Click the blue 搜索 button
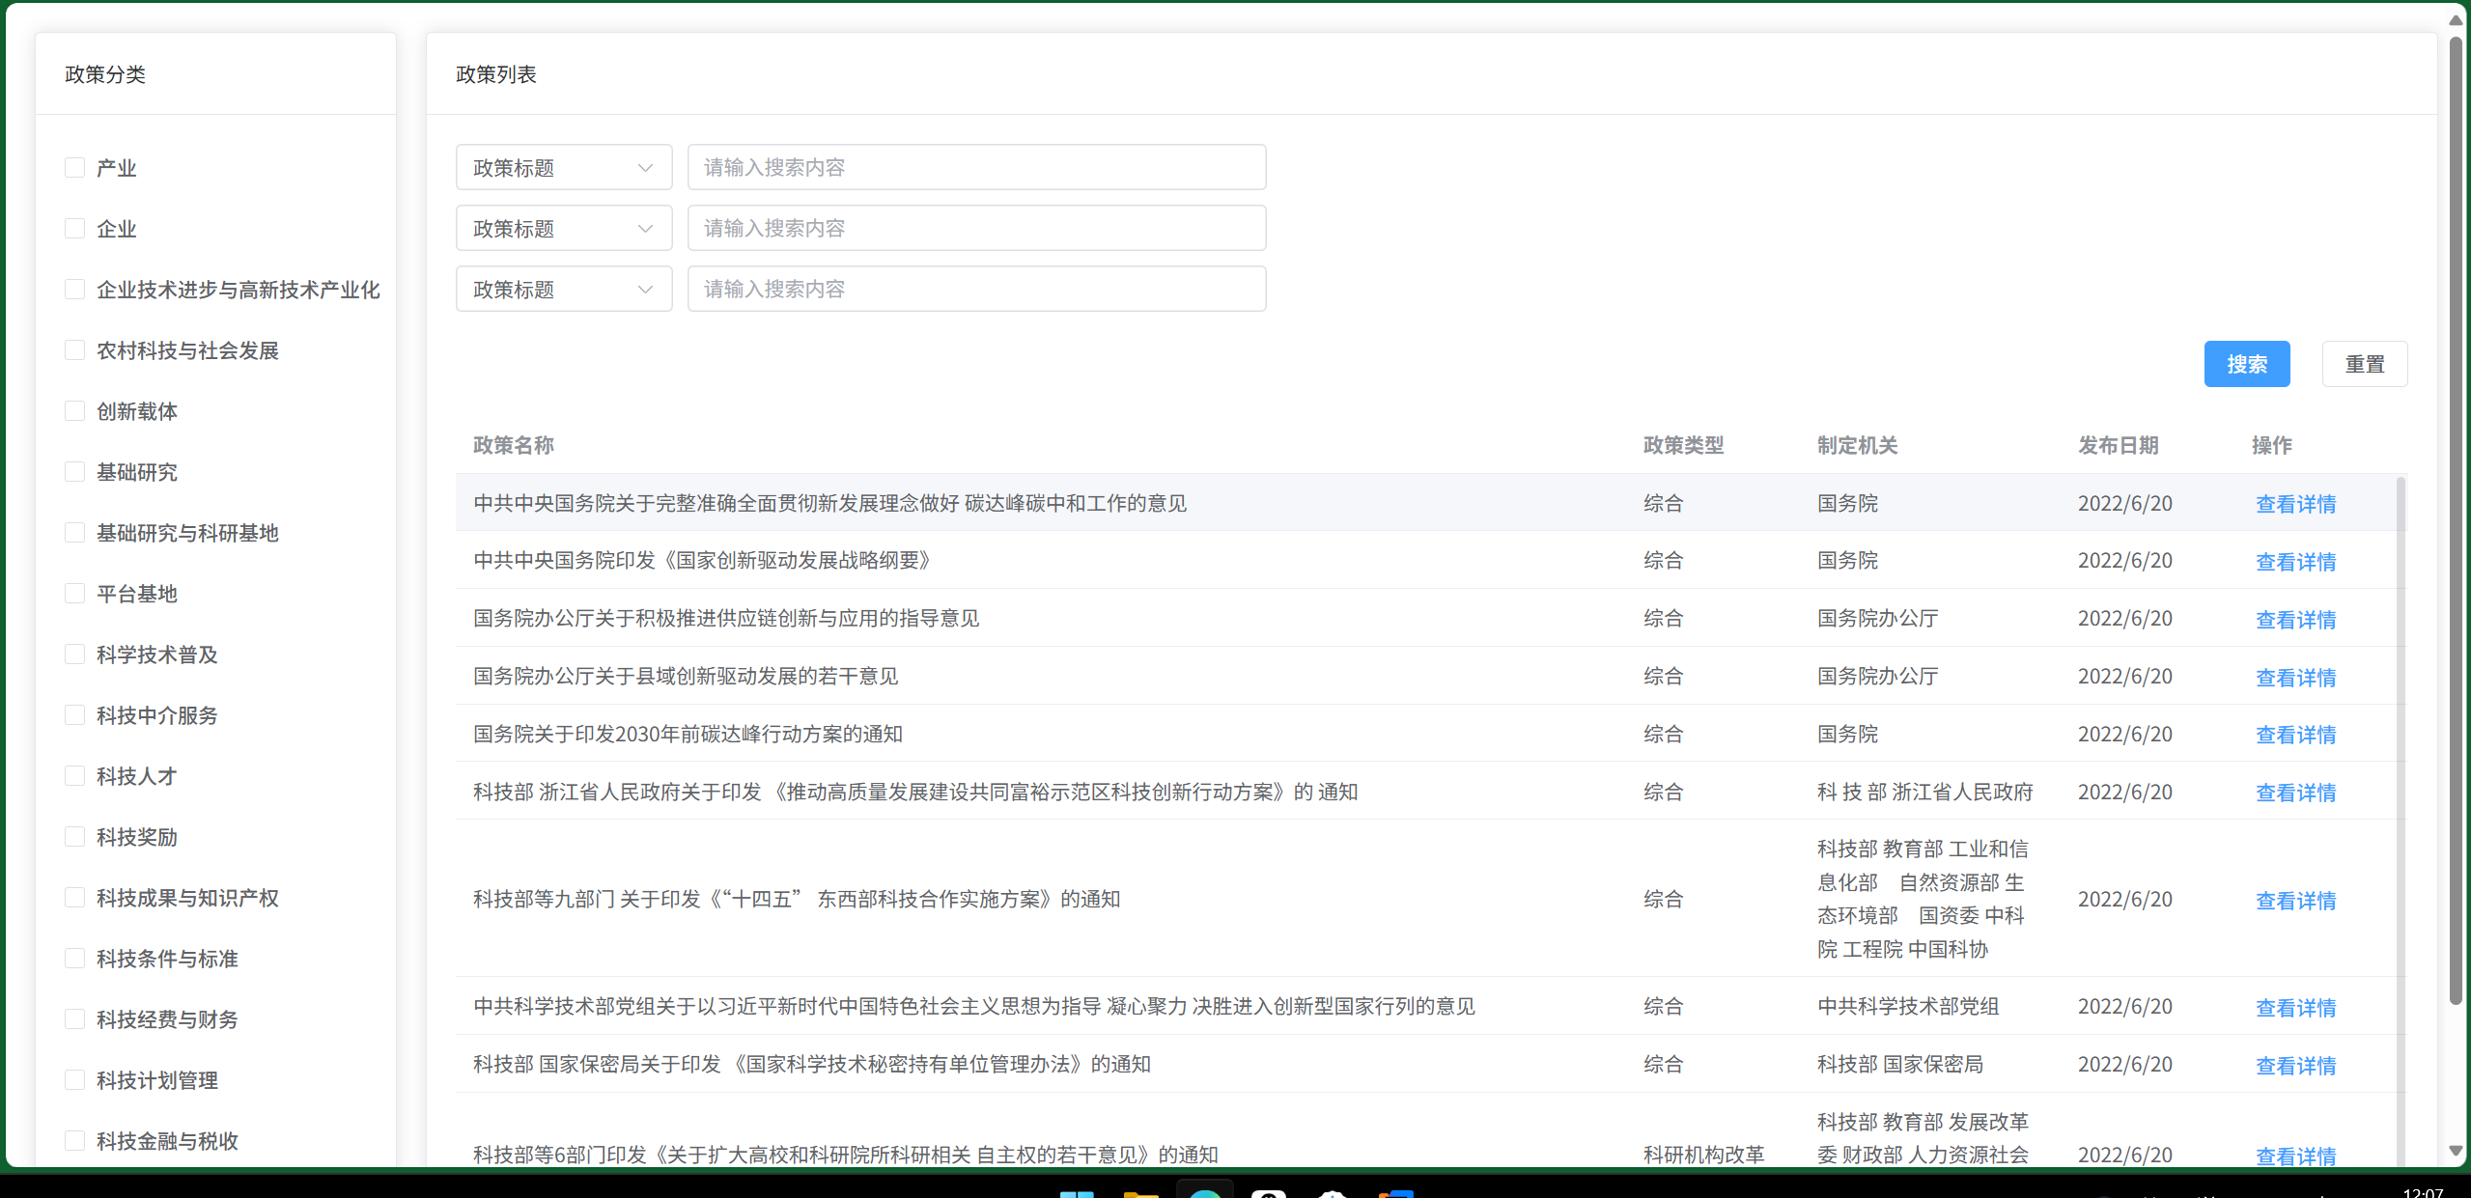 (2246, 364)
